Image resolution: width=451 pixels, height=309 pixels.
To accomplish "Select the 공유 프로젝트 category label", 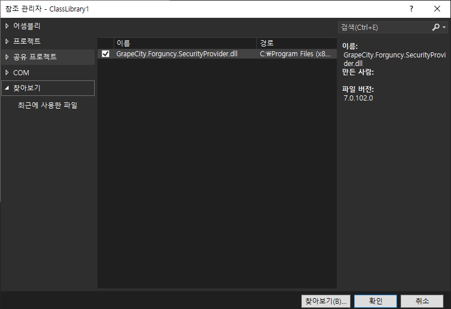I will click(35, 57).
